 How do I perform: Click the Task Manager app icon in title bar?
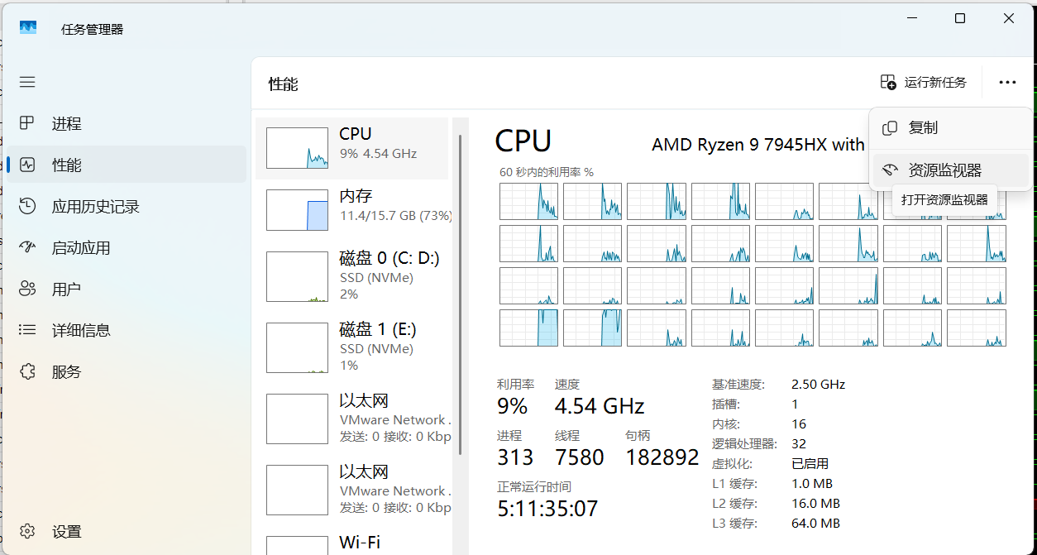coord(28,28)
